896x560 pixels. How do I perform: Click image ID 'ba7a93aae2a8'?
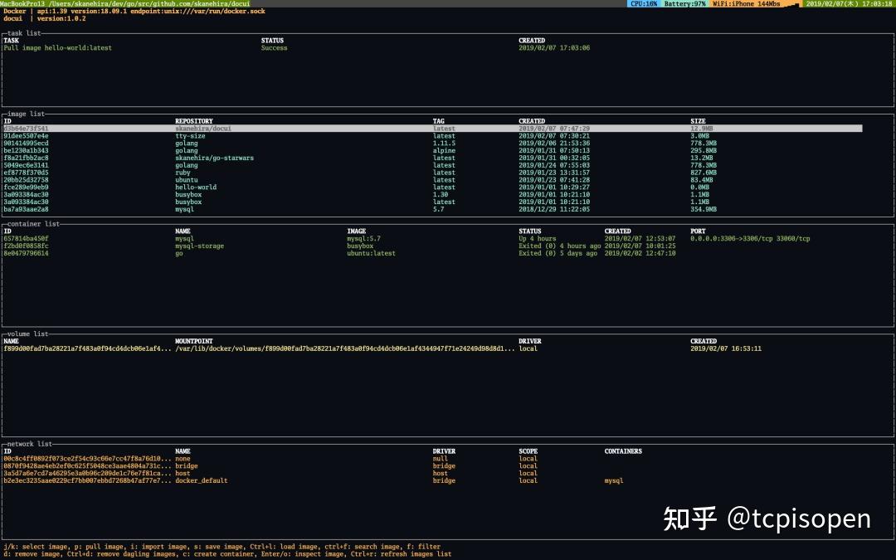coord(26,209)
